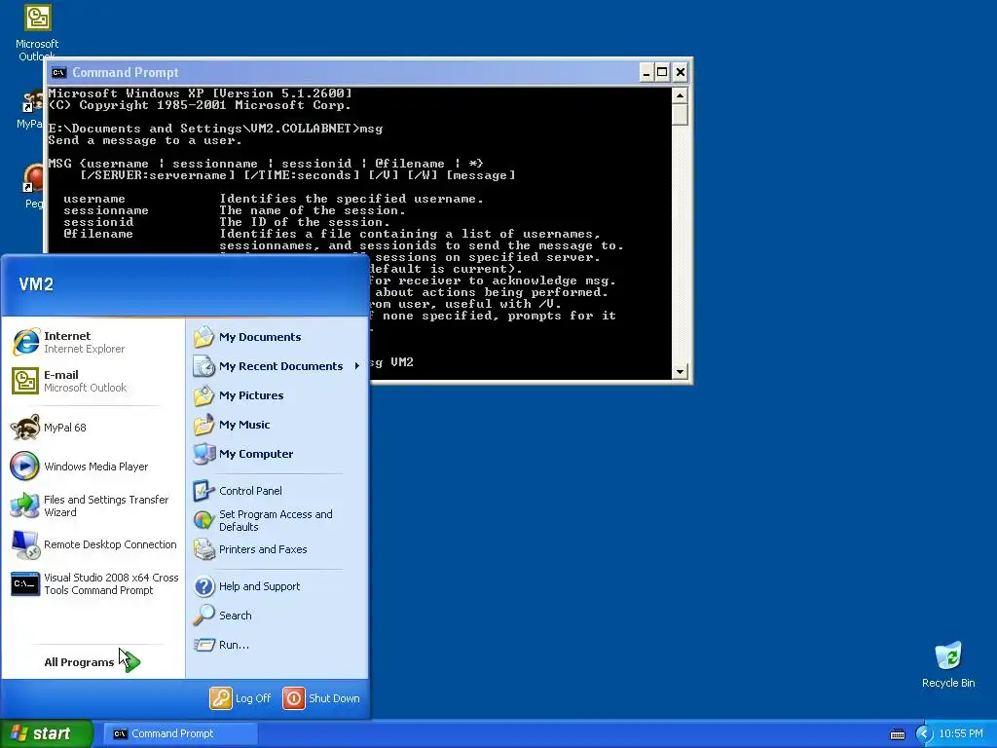This screenshot has height=748, width=997.
Task: Open Control Panel
Action: [277, 491]
